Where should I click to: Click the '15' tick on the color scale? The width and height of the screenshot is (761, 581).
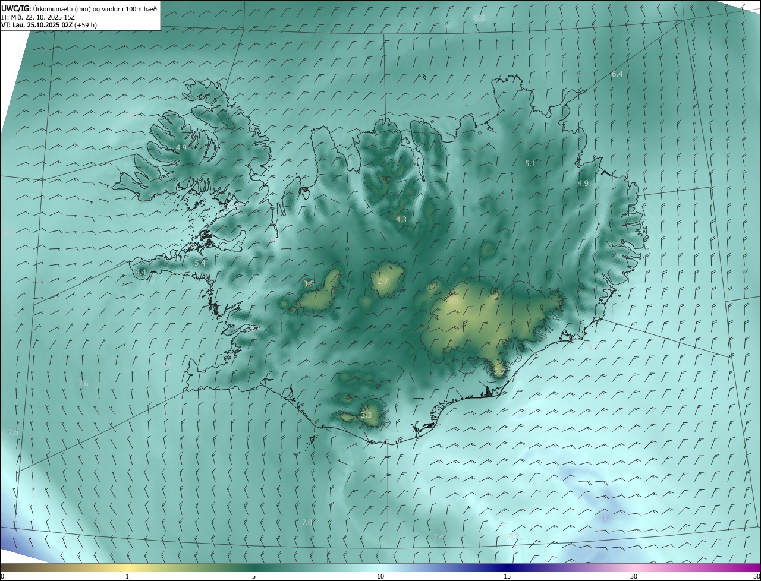[507, 576]
